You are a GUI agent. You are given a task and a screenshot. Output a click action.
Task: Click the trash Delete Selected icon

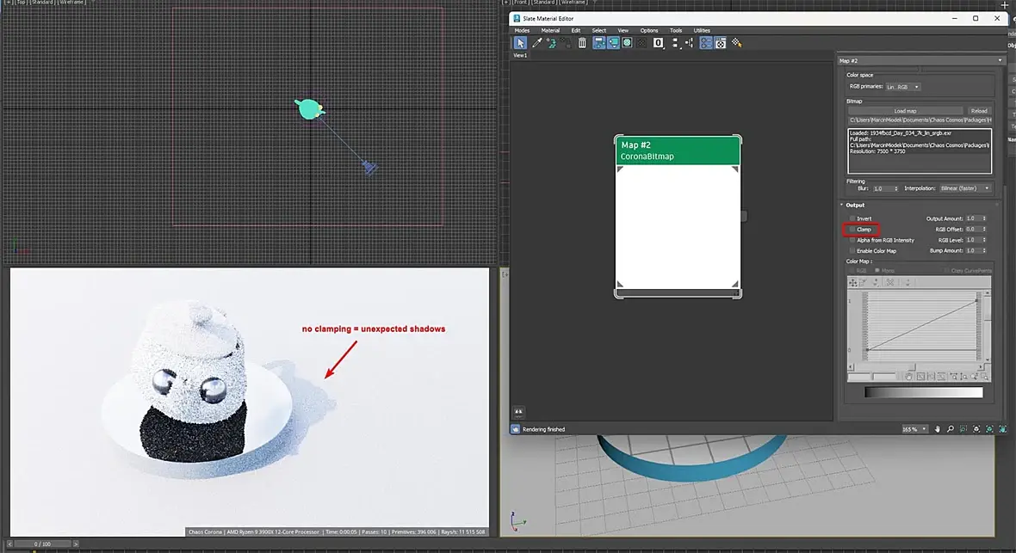click(x=582, y=43)
